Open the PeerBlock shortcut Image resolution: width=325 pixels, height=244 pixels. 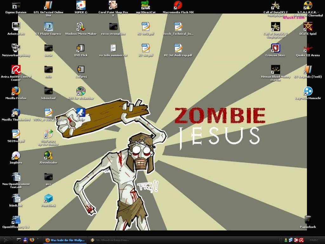click(48, 199)
